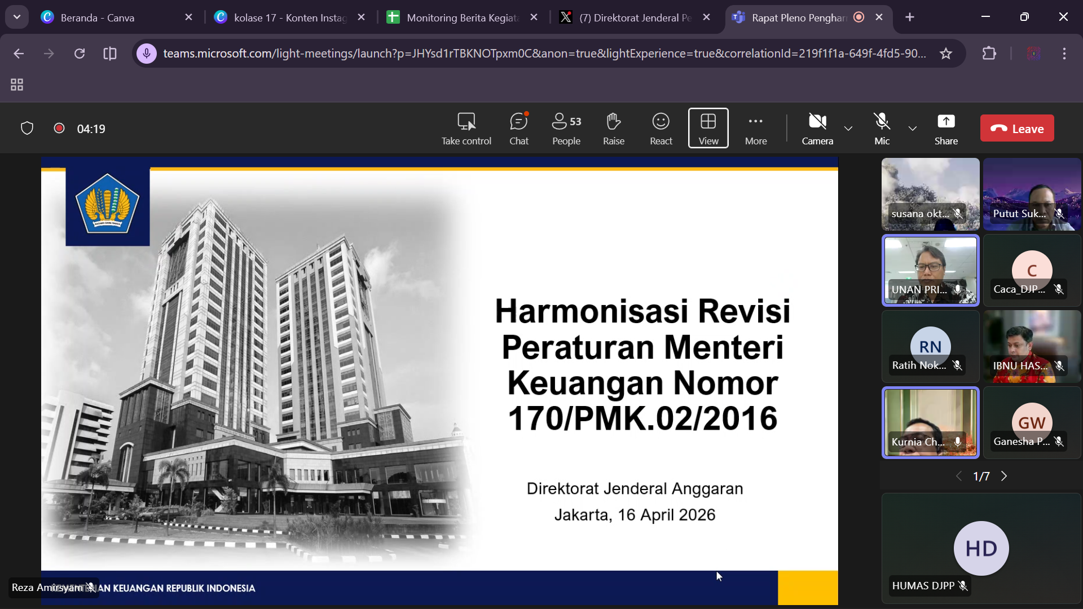Unmute the Mic

click(x=882, y=129)
